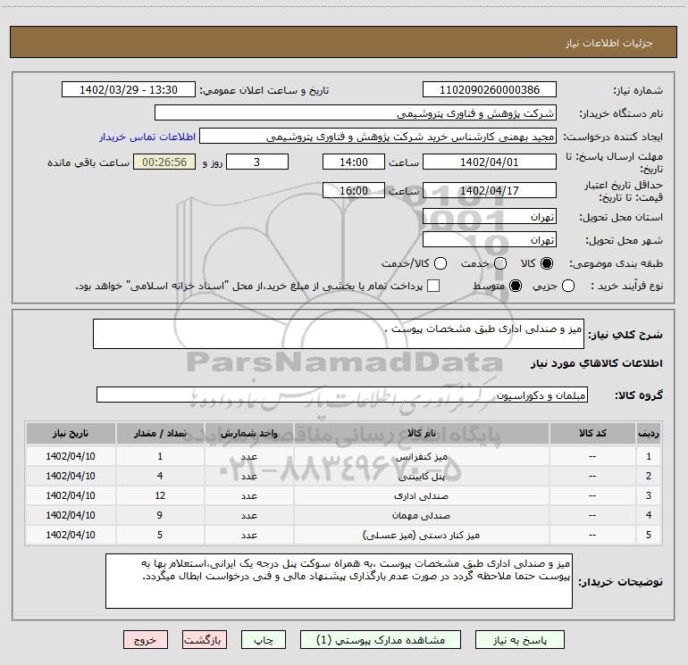
Task: Toggle the اسناد خزانه اسلامی payment checkbox
Action: [433, 286]
